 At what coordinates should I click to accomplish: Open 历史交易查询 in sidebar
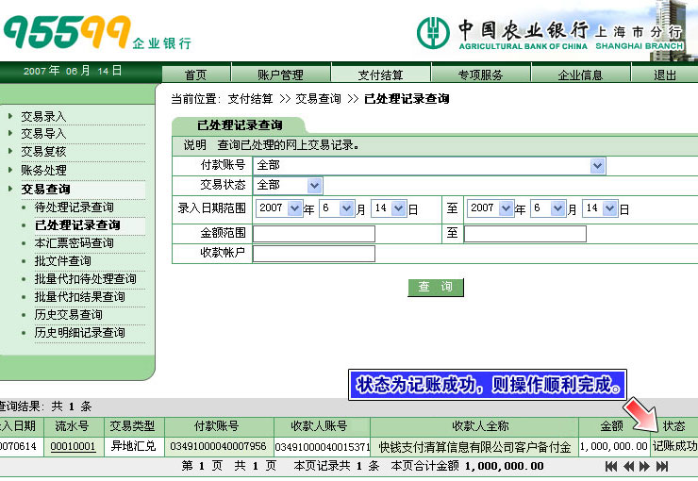[x=69, y=315]
